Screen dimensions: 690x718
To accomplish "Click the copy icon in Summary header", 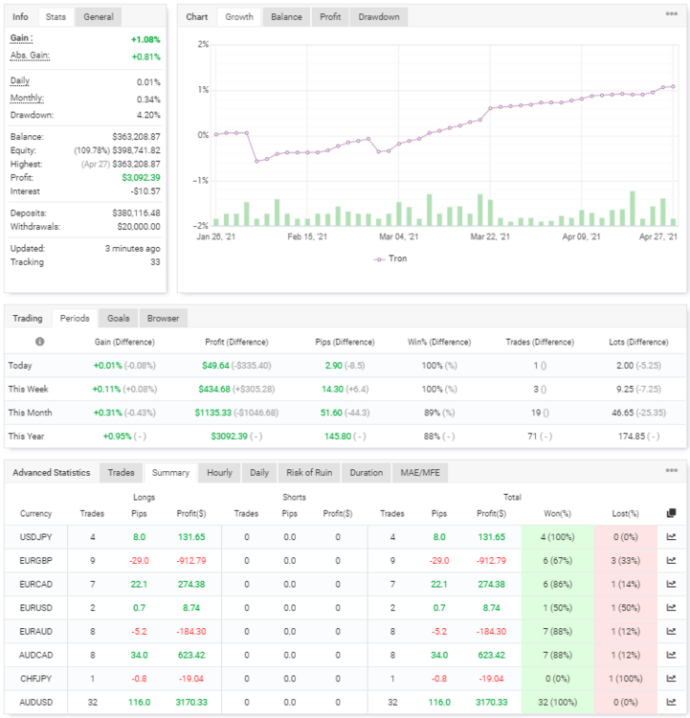I will pyautogui.click(x=671, y=513).
